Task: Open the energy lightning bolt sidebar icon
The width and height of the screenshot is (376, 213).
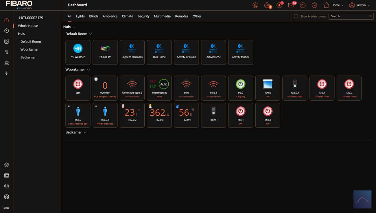Action: (7, 73)
